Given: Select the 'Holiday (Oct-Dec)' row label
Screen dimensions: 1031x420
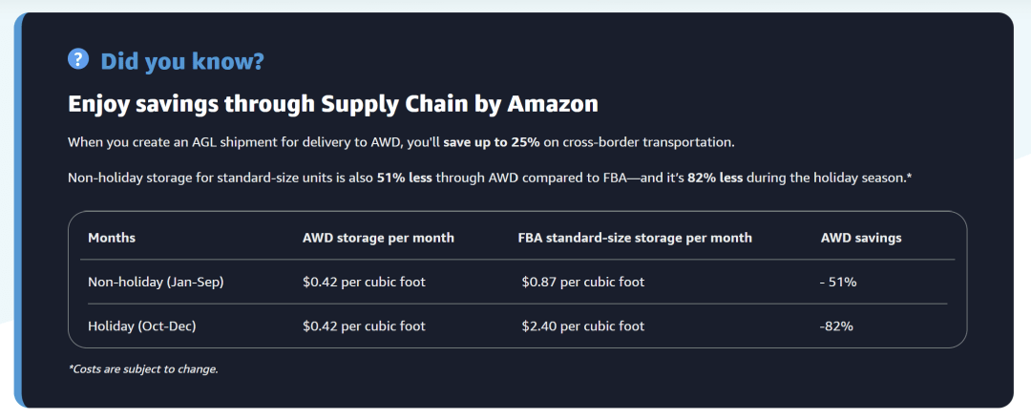Looking at the screenshot, I should pyautogui.click(x=142, y=326).
